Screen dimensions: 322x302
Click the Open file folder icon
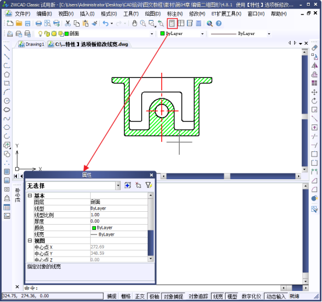pyautogui.click(x=19, y=23)
